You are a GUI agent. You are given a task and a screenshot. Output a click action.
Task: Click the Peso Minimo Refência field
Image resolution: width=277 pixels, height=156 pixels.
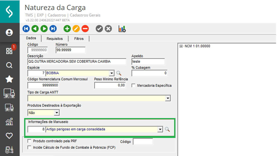(x=110, y=85)
